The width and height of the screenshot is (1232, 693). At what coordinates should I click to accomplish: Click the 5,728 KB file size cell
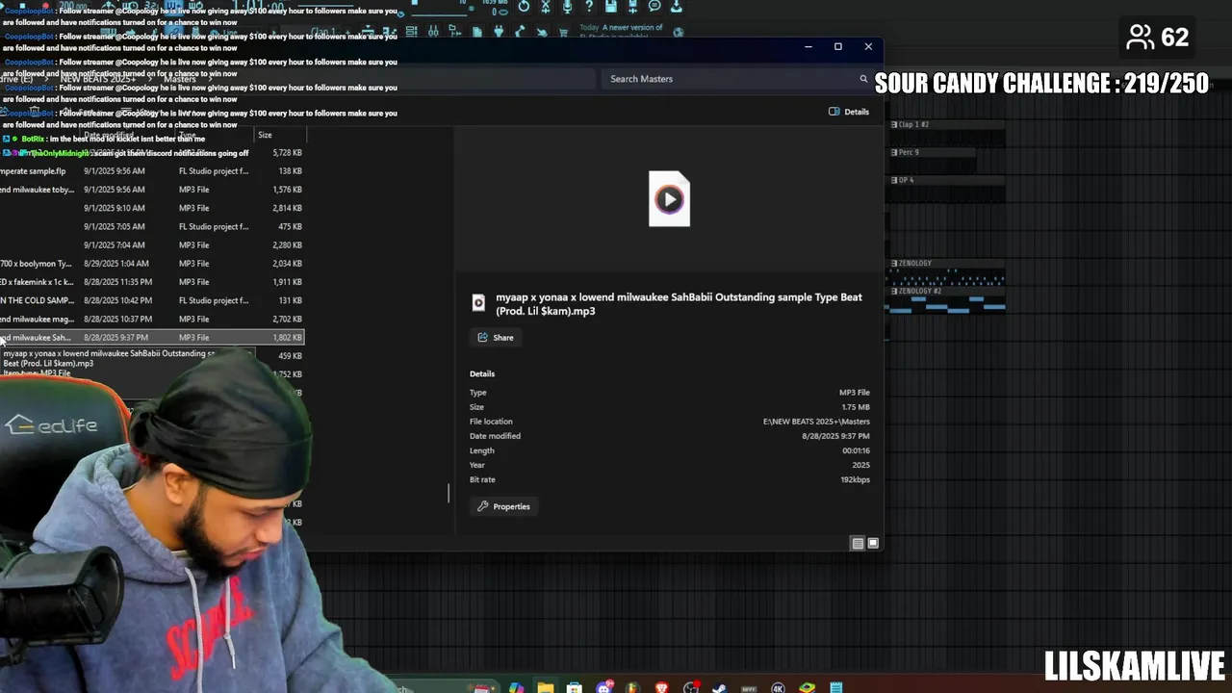(287, 153)
